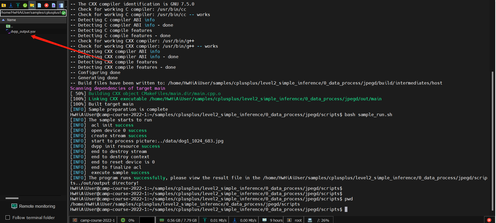The image size is (496, 223).
Task: Create a new folder in SFTP browser
Action: click(32, 5)
